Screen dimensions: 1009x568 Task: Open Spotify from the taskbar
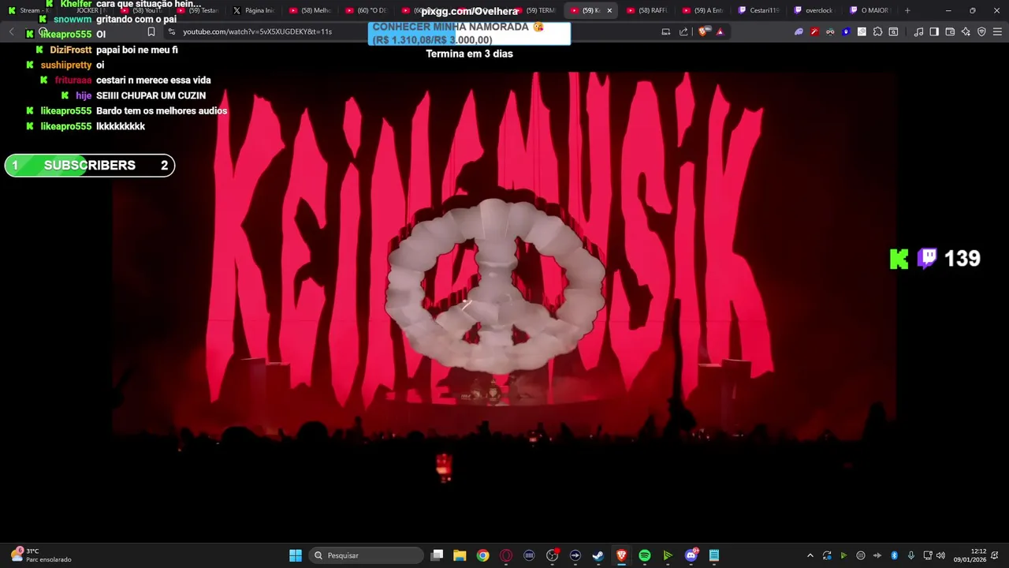click(x=645, y=555)
